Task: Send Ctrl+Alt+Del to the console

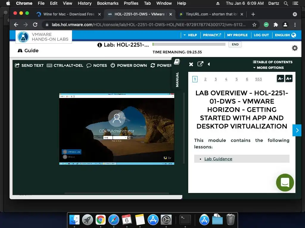Action: coord(65,65)
